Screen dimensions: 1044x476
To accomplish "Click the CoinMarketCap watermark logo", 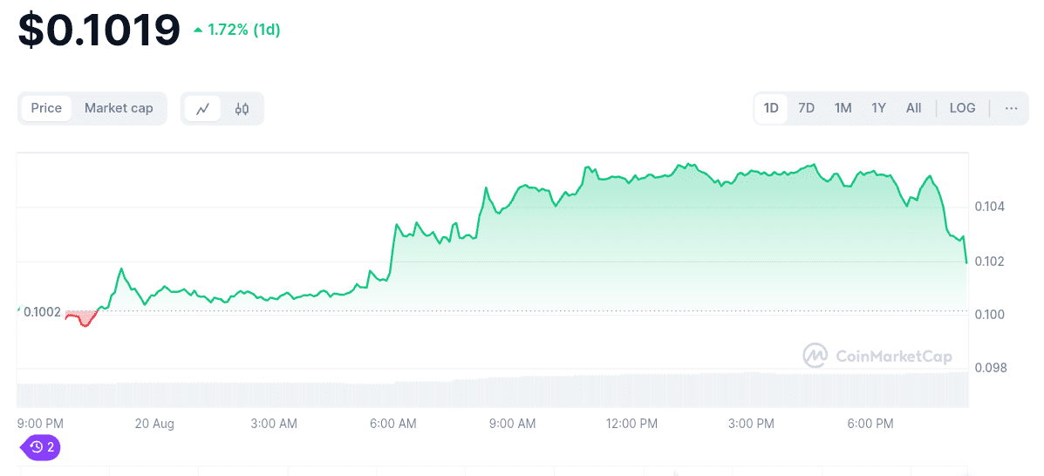I will click(x=877, y=356).
